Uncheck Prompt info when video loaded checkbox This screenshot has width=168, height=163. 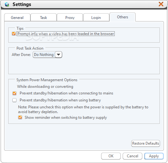[x=14, y=33]
